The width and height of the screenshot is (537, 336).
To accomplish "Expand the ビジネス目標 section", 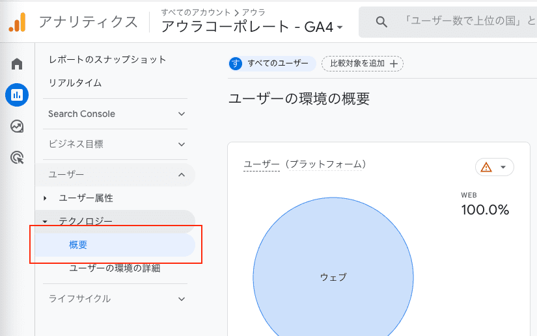I will tap(182, 144).
